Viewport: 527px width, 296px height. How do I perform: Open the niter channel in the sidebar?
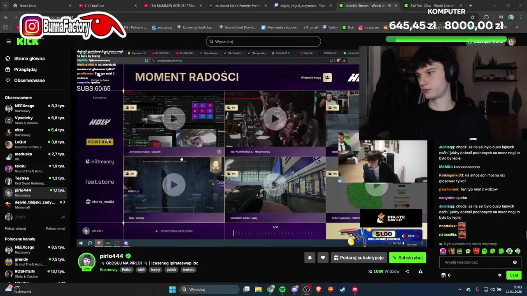pos(35,132)
